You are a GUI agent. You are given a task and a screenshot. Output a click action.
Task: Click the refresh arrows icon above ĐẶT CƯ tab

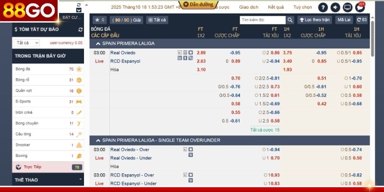(79, 5)
